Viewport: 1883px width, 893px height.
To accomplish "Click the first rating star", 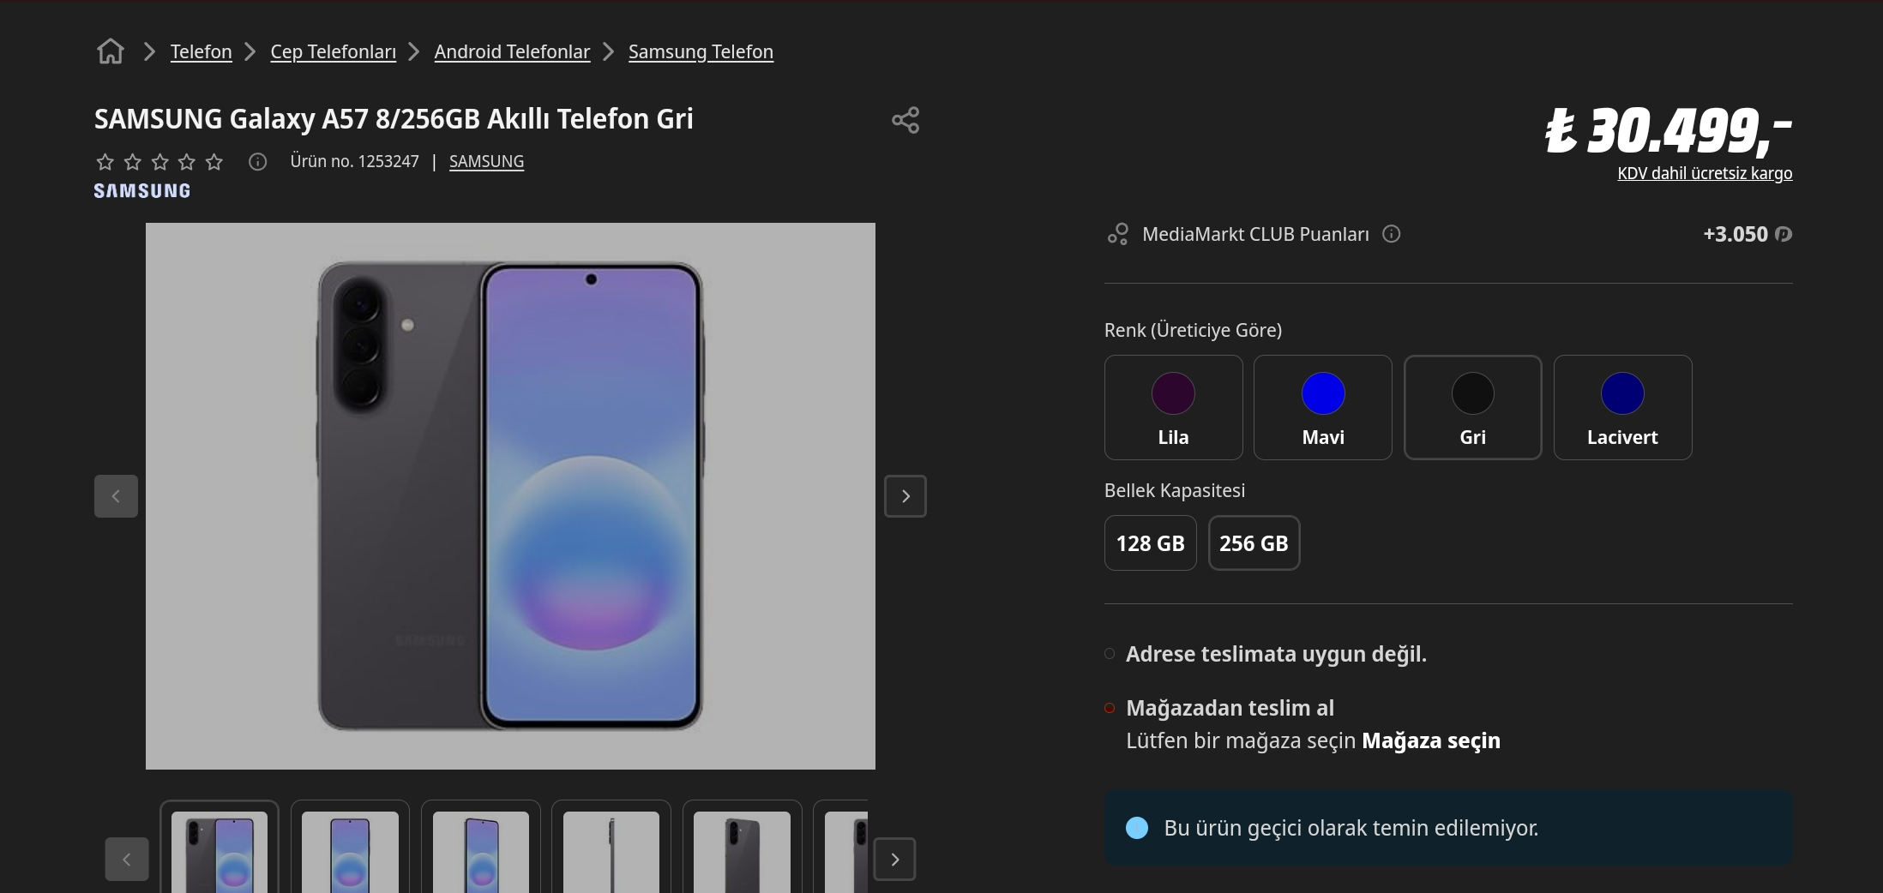I will (105, 162).
